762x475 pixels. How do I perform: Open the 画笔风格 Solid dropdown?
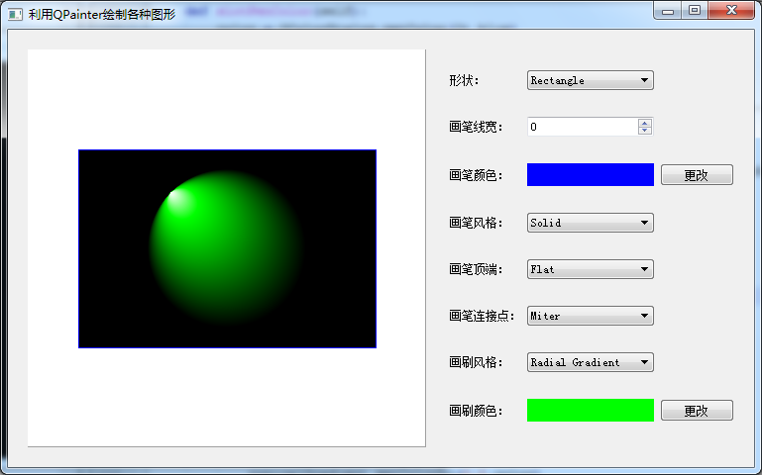(590, 223)
